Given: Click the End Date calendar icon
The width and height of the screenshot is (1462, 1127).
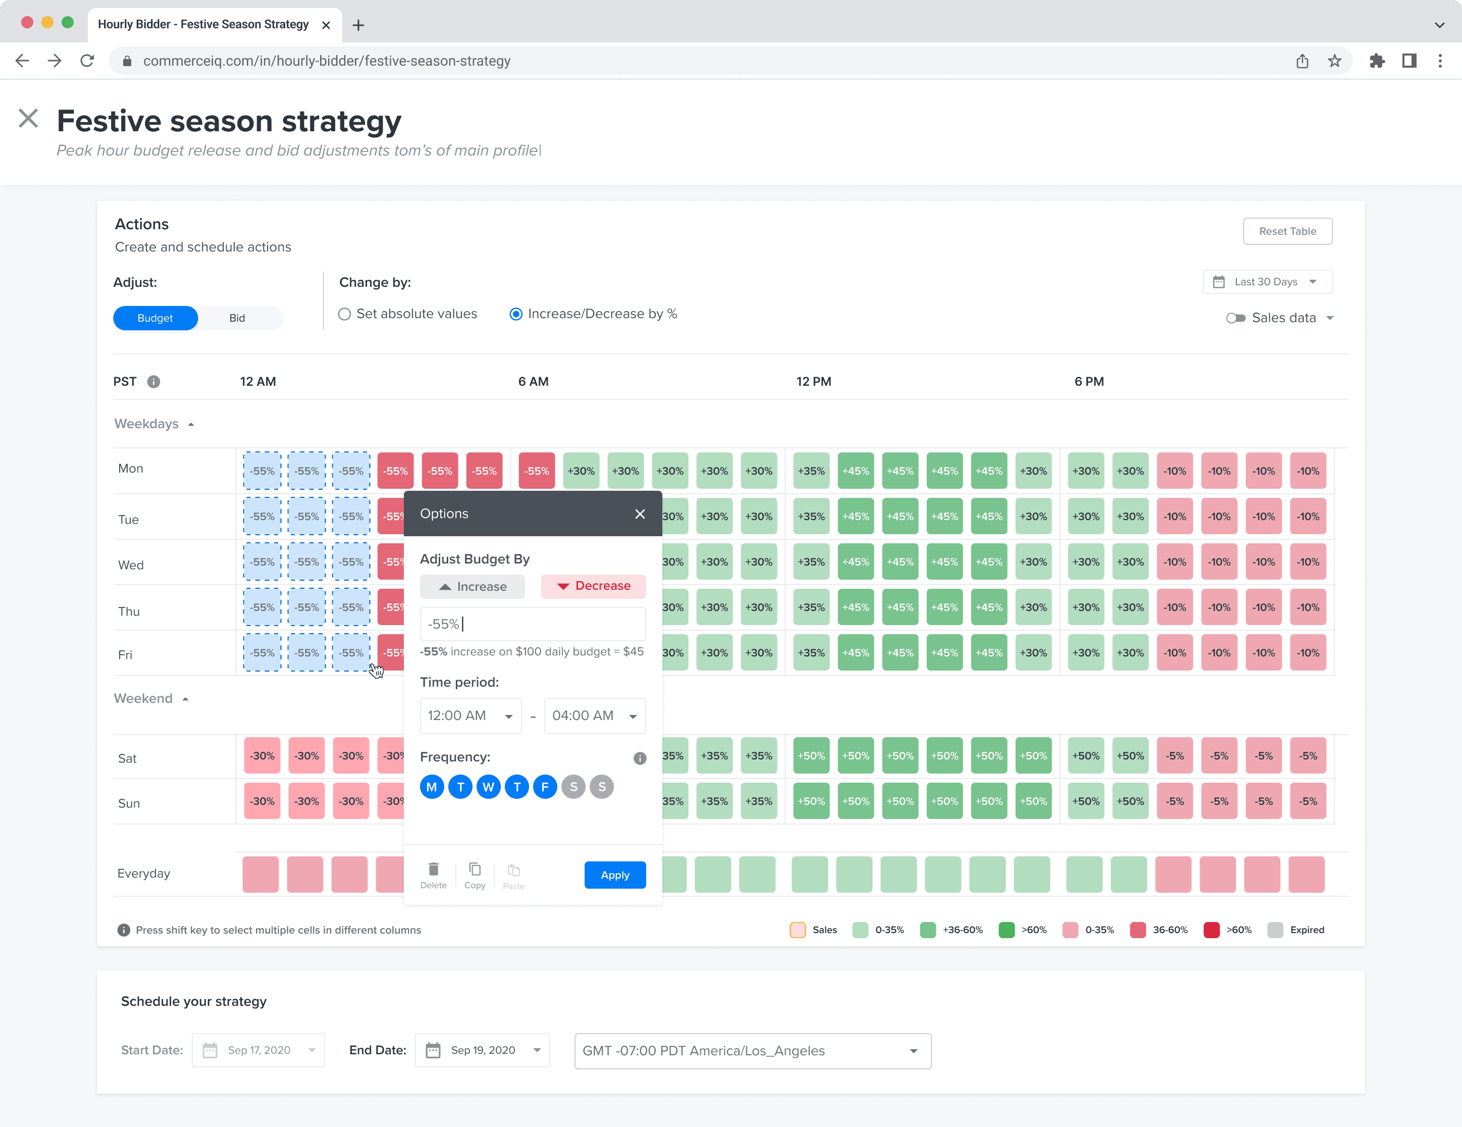Looking at the screenshot, I should 433,1050.
